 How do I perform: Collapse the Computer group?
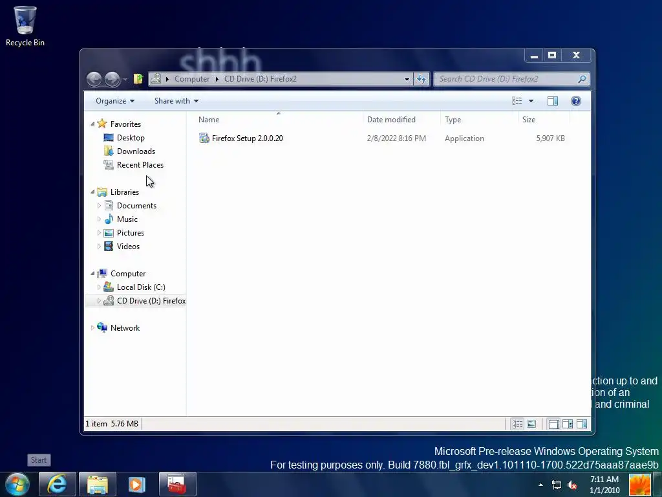coord(92,274)
